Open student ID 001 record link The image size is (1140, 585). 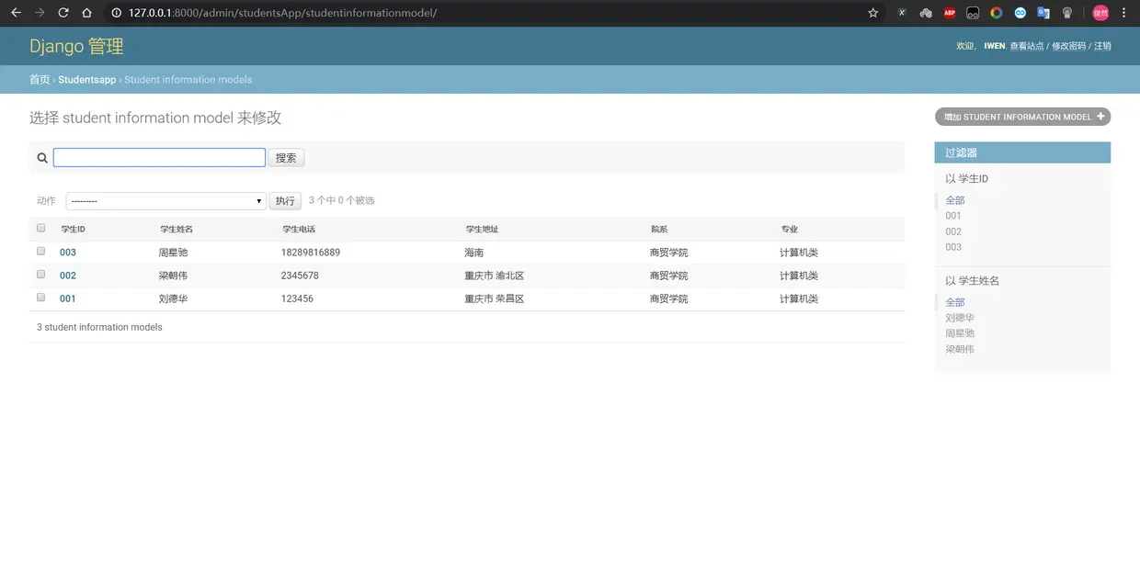tap(68, 298)
